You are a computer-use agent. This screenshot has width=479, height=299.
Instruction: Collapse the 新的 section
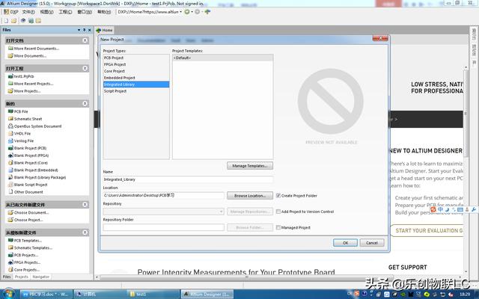[x=85, y=104]
